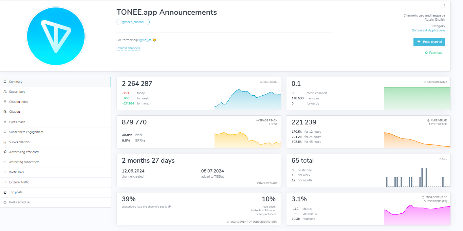Click the green citation index chart area
The height and width of the screenshot is (231, 463).
(417, 99)
